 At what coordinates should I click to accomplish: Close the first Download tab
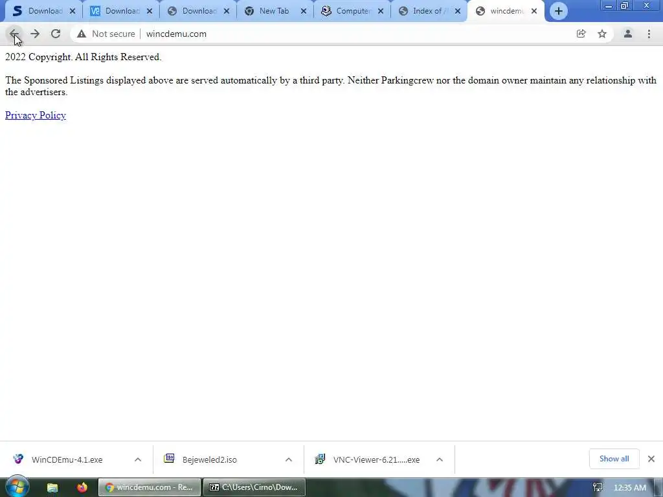(x=73, y=11)
